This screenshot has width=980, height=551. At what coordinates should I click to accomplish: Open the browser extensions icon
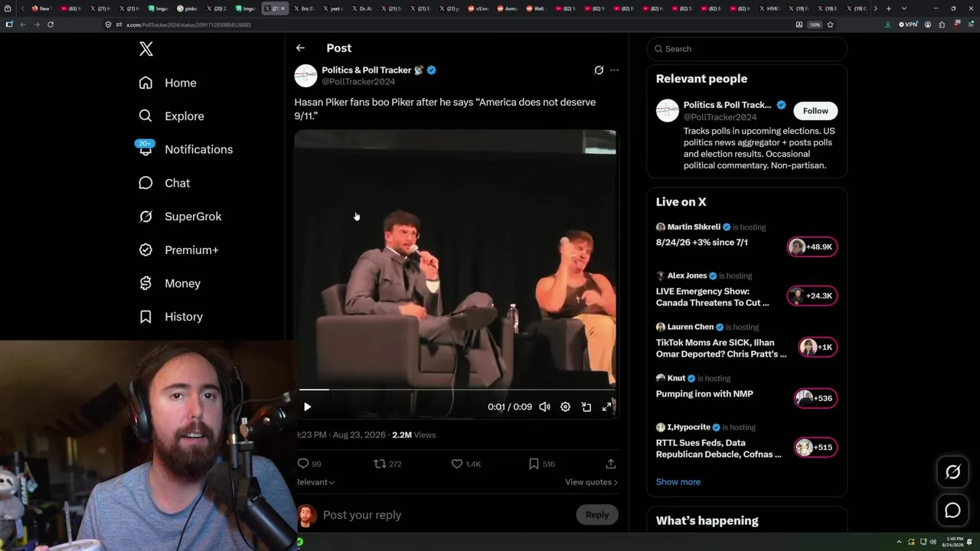tap(942, 24)
